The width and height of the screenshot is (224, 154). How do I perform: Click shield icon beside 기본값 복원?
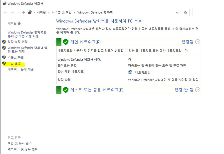coord(4,57)
